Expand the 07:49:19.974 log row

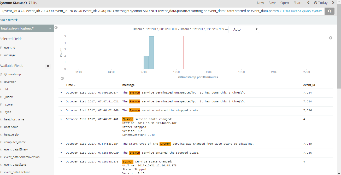61,92
